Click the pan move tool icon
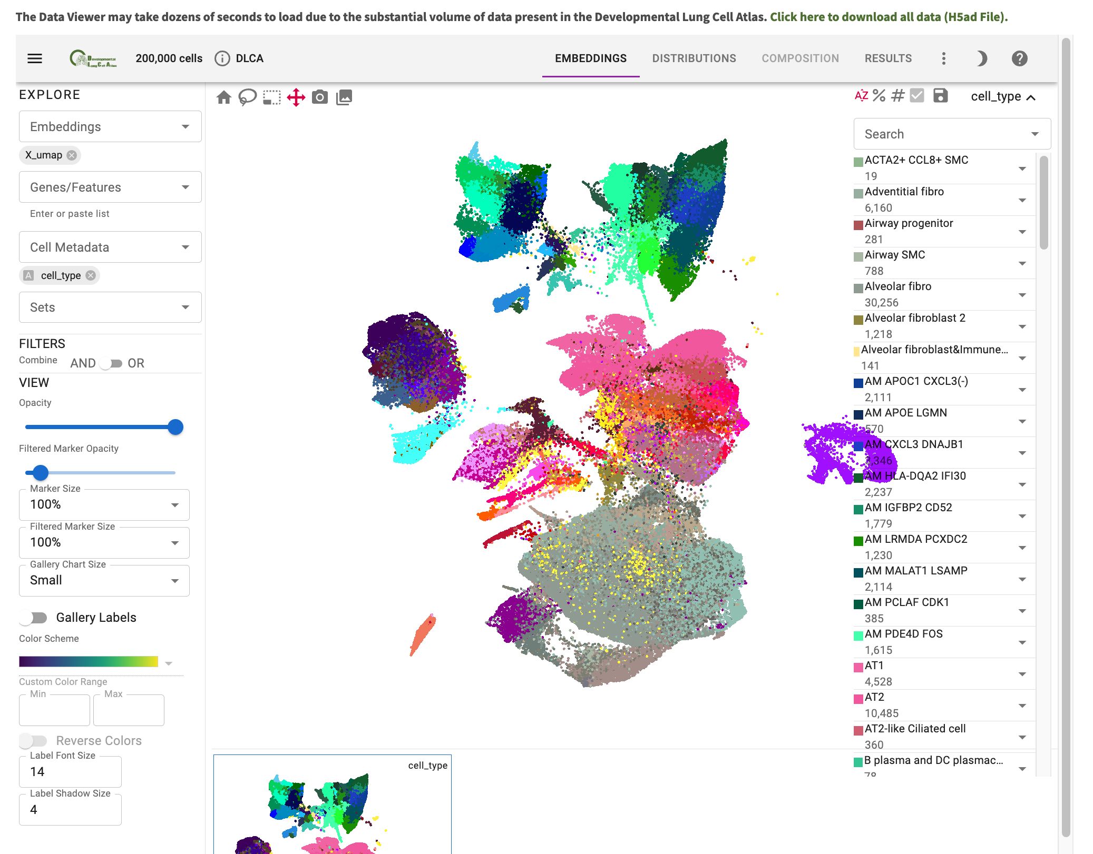The width and height of the screenshot is (1093, 854). 296,97
